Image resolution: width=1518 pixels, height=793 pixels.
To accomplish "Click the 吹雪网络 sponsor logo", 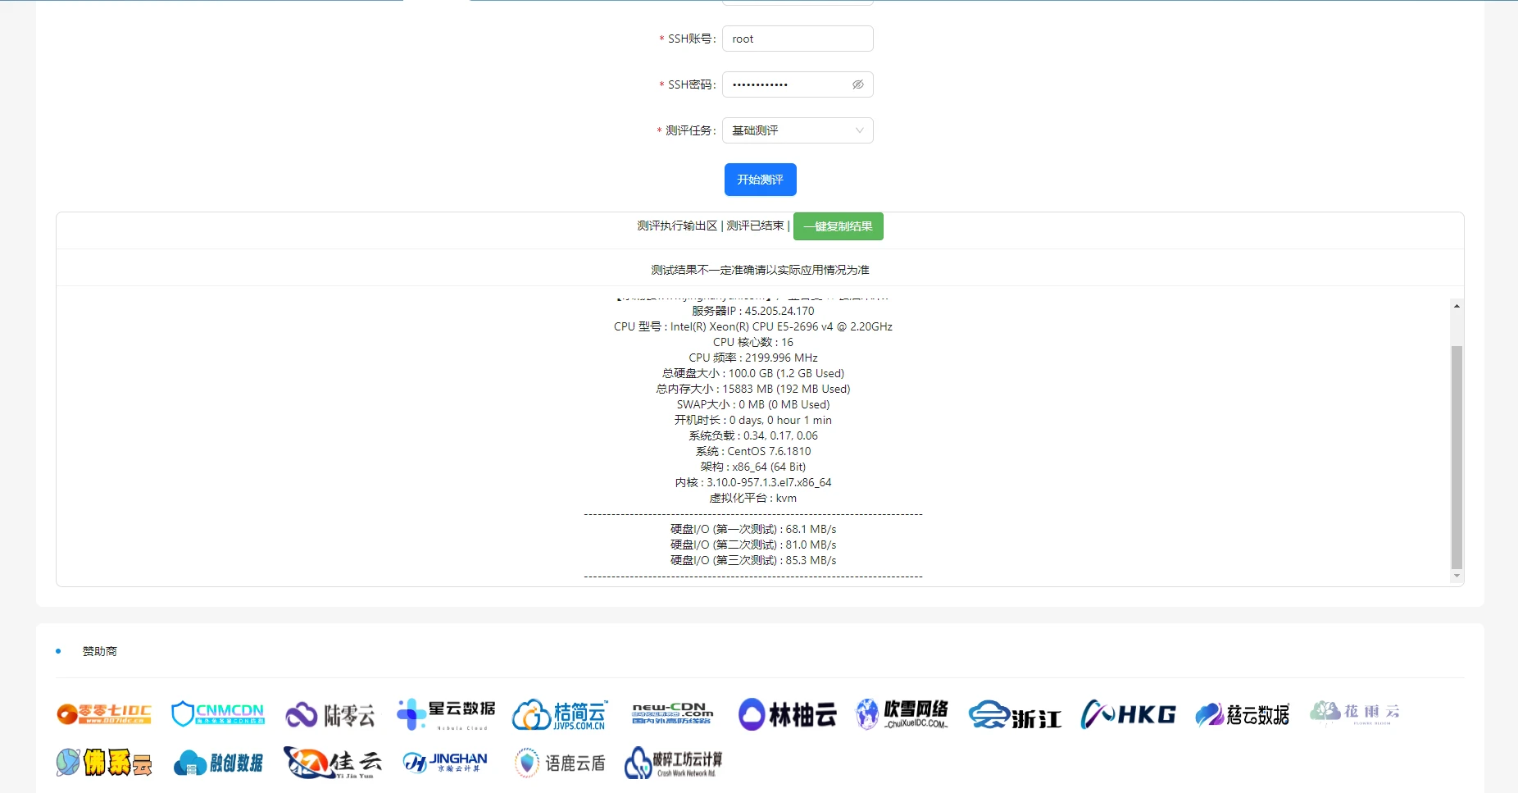I will (x=902, y=714).
